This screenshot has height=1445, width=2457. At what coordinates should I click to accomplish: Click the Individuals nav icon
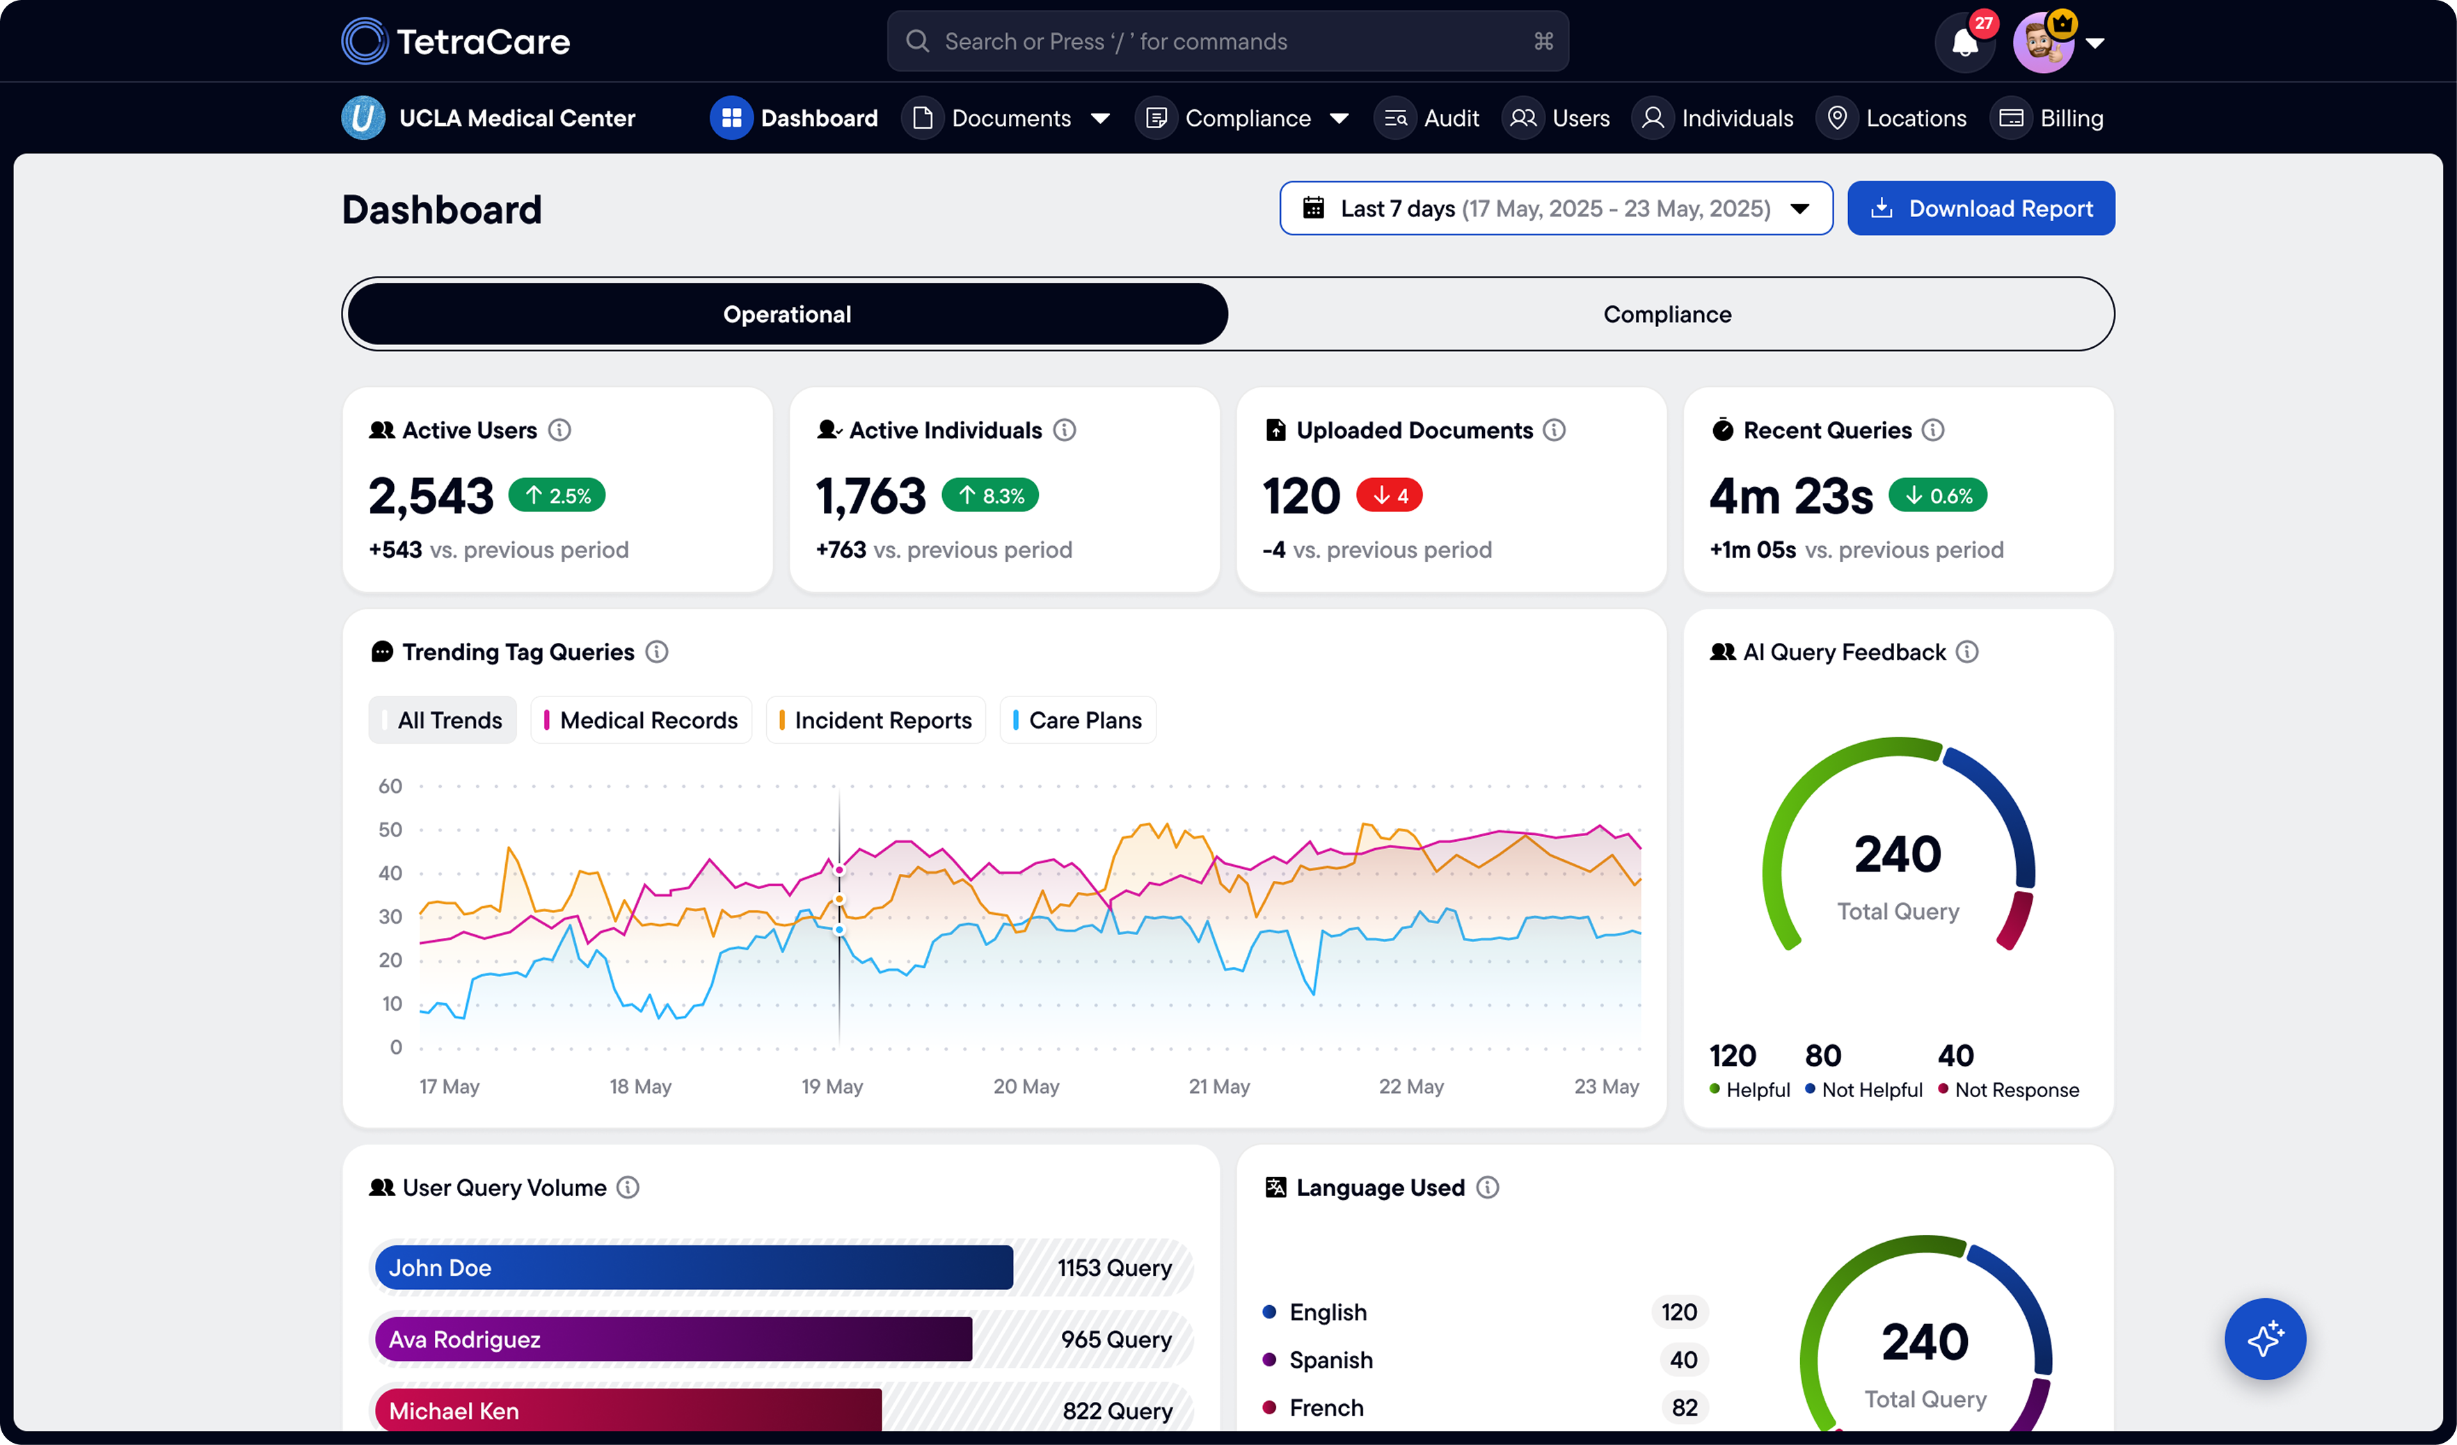(x=1653, y=118)
